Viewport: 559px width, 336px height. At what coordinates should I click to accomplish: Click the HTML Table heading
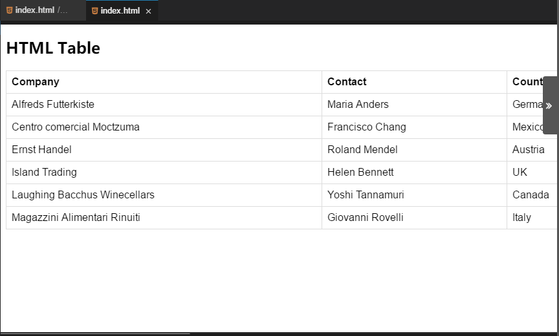pos(53,48)
